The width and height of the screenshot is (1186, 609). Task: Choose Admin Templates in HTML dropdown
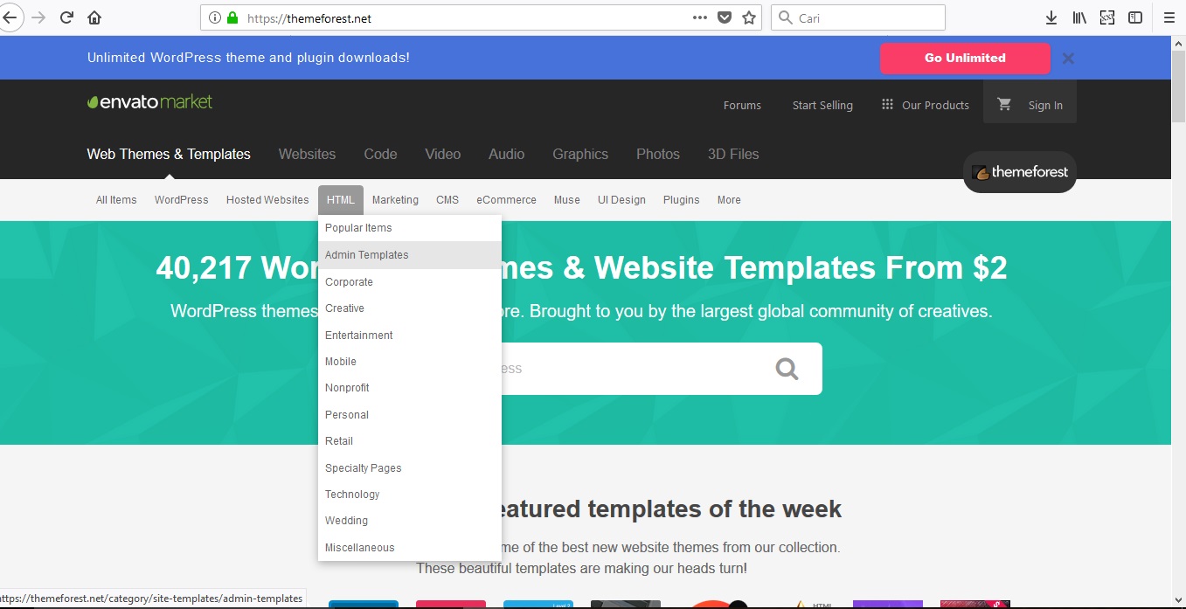point(410,255)
